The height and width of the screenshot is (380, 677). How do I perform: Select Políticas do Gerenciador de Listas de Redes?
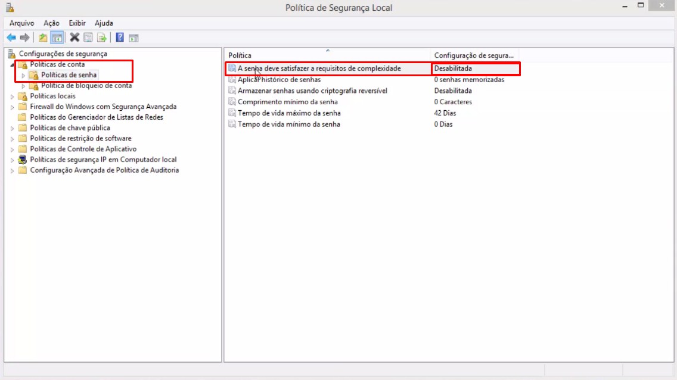97,117
